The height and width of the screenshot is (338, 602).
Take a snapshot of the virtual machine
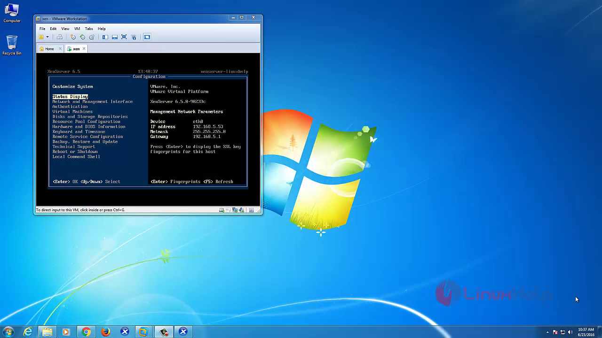[73, 37]
